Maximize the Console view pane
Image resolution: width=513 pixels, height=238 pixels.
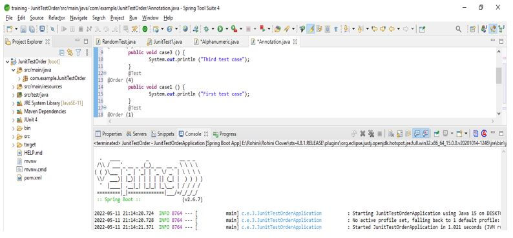(x=501, y=134)
